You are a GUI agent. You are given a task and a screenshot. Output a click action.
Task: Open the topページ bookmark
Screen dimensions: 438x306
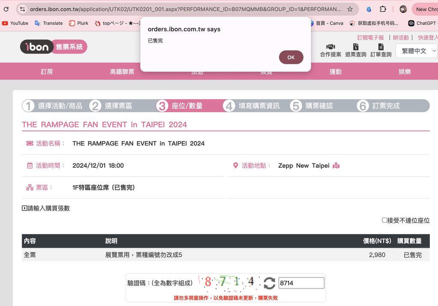click(117, 23)
